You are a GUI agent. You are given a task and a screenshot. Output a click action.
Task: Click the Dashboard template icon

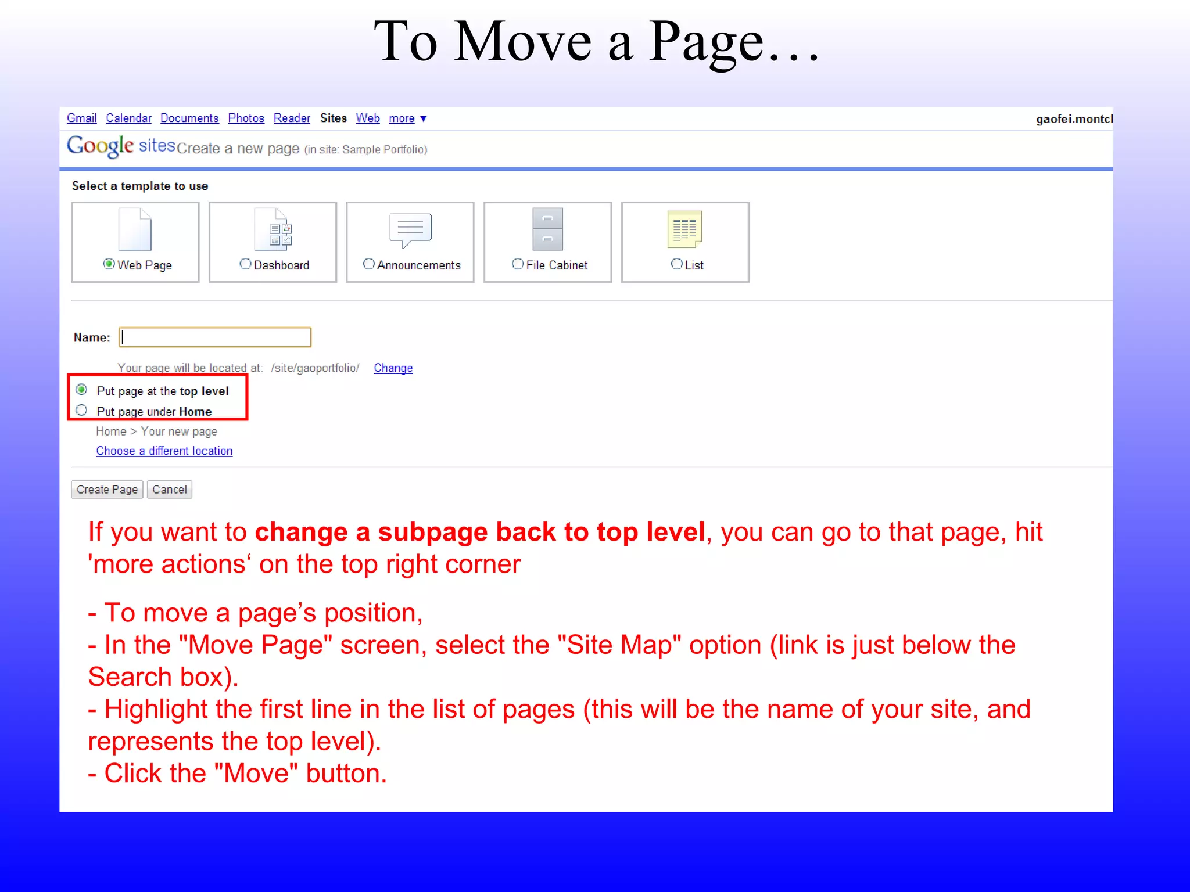coord(273,229)
